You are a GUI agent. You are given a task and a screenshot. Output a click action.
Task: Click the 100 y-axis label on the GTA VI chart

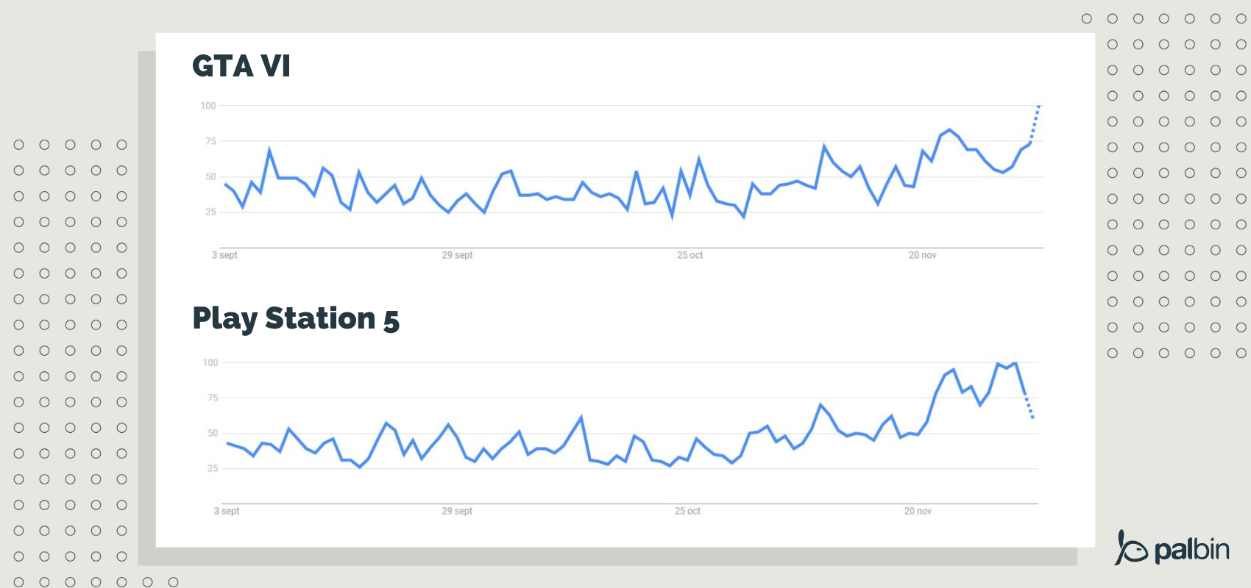[x=208, y=106]
